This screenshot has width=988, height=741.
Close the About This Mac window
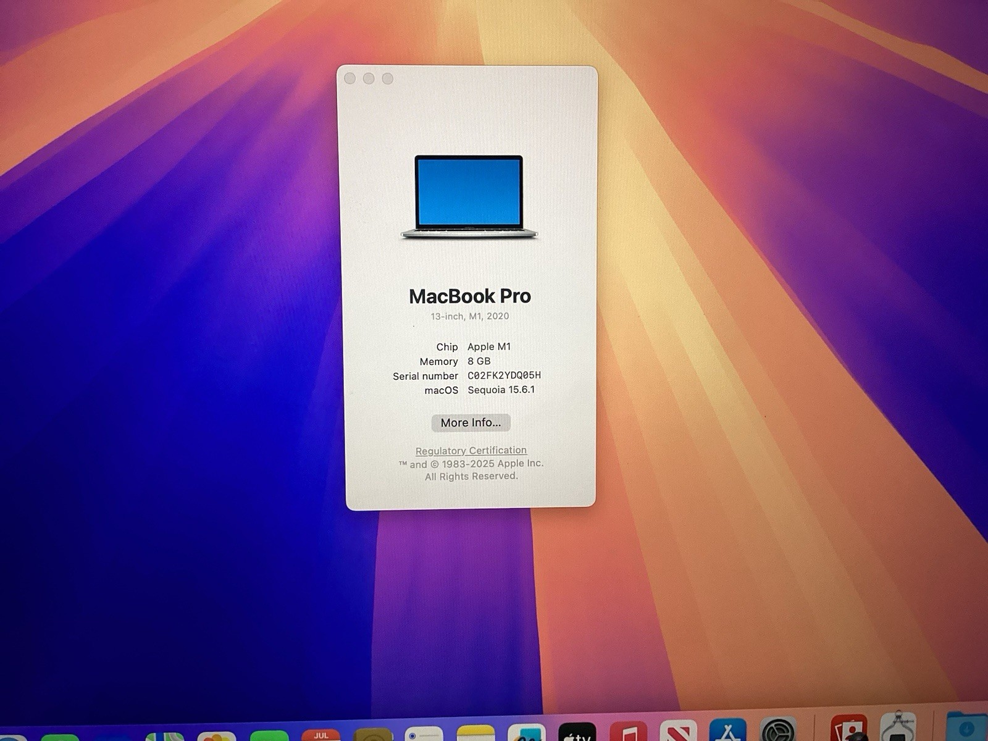(x=350, y=78)
